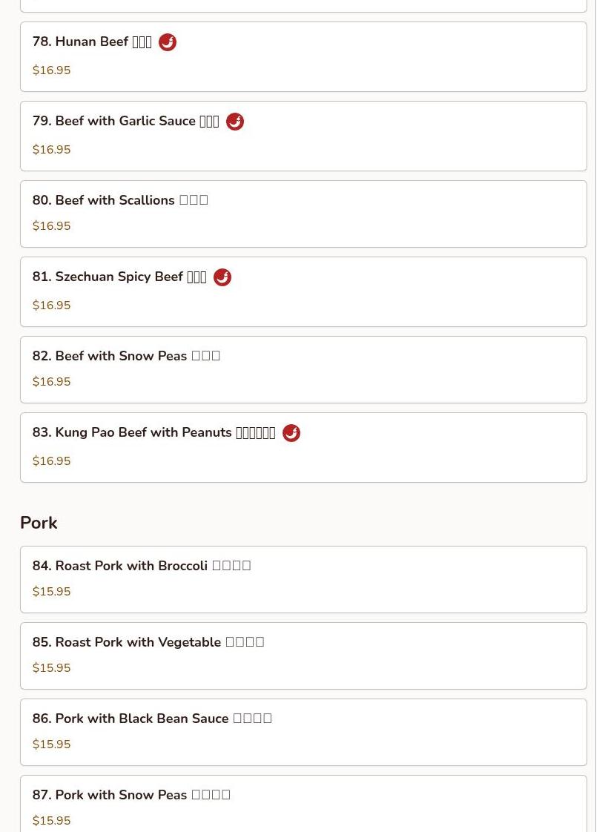This screenshot has height=832, width=611.
Task: Click the spicy pepper icon on Szechuan Spicy Beef
Action: [222, 277]
